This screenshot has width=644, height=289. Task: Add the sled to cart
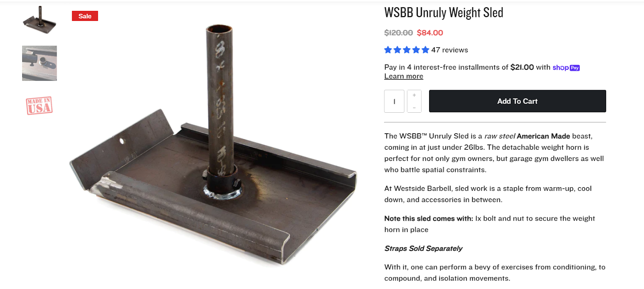point(518,101)
